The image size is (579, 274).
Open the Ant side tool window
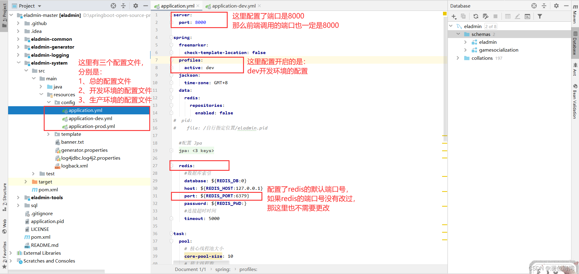point(575,69)
